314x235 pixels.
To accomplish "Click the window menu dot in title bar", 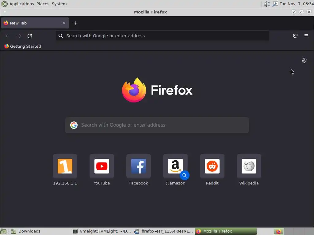I will pos(5,12).
